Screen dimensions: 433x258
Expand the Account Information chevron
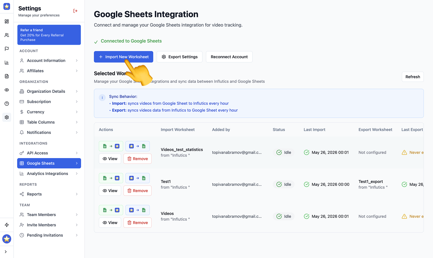click(x=77, y=61)
